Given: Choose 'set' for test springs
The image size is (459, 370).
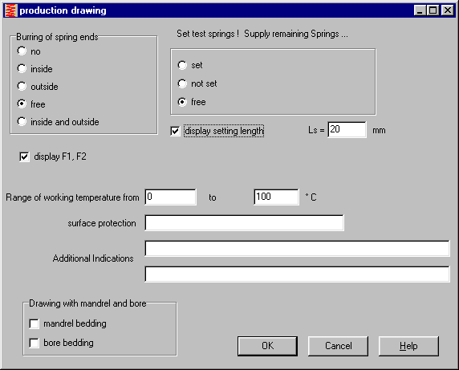Looking at the screenshot, I should (x=182, y=65).
